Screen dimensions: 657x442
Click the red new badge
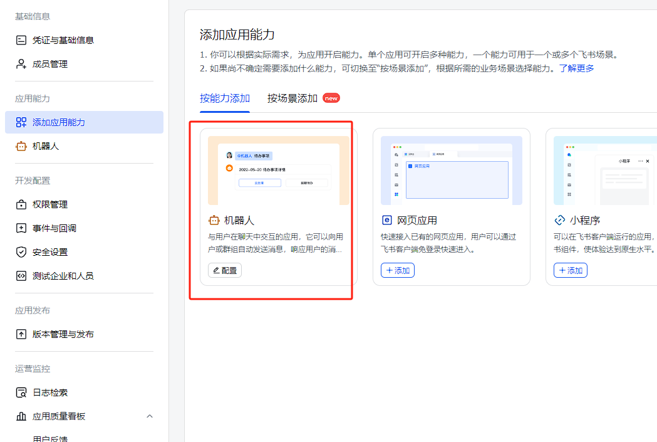331,98
